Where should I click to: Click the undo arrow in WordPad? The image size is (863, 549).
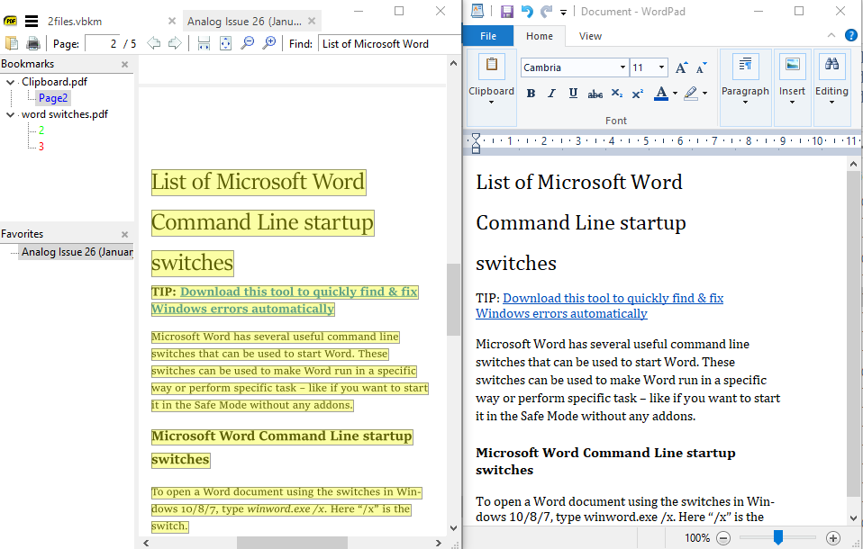click(x=527, y=12)
